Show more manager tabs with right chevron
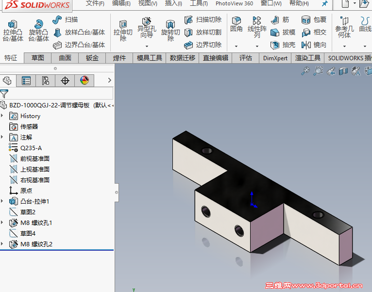 [x=109, y=80]
